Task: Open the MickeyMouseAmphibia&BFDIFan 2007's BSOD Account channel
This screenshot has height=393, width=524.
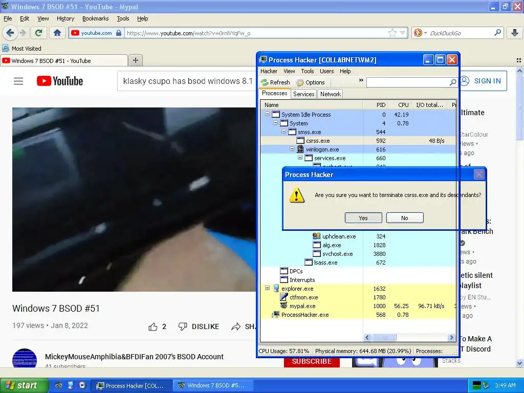Action: pyautogui.click(x=134, y=357)
